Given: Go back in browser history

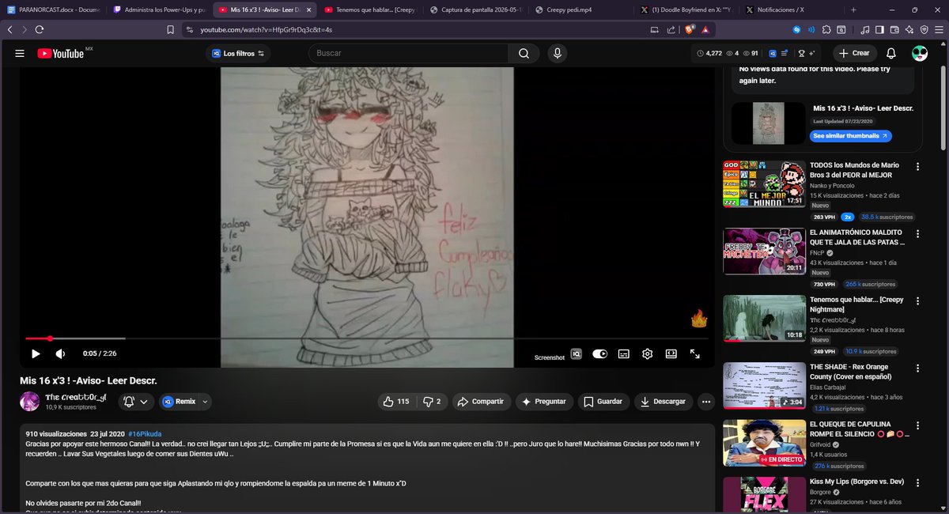Looking at the screenshot, I should (x=9, y=29).
